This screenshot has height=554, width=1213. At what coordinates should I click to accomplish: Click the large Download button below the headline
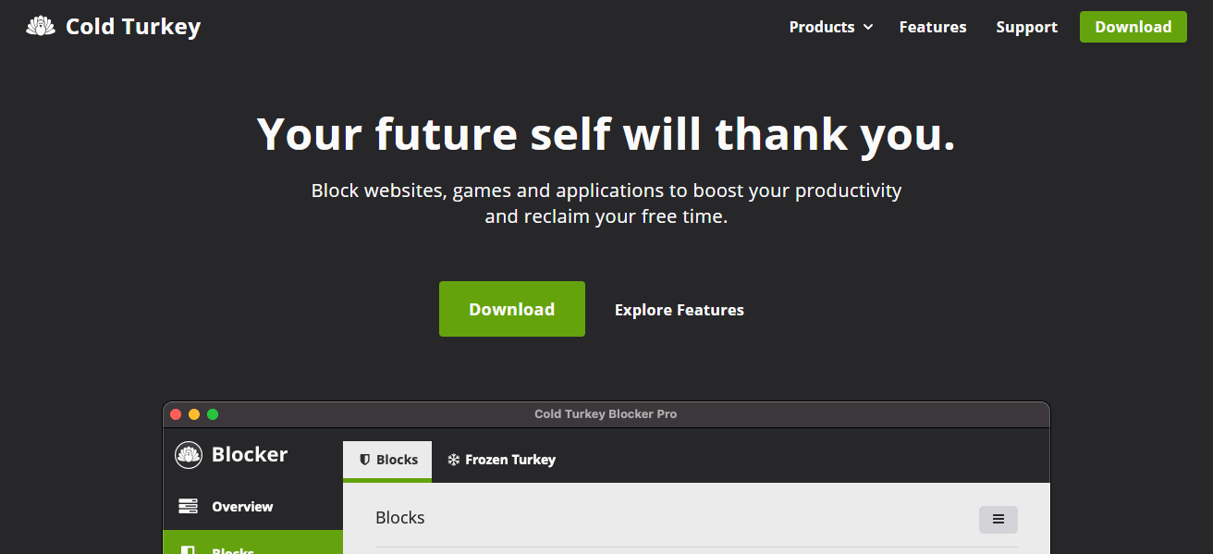(512, 309)
